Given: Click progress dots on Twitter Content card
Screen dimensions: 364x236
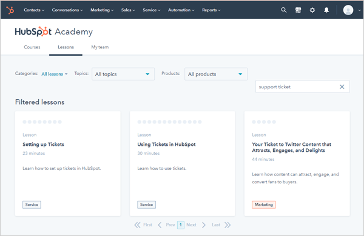Looking at the screenshot, I should (x=264, y=122).
